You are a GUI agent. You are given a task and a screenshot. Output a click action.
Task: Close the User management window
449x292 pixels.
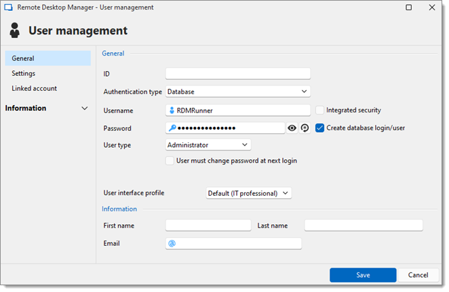tap(432, 7)
